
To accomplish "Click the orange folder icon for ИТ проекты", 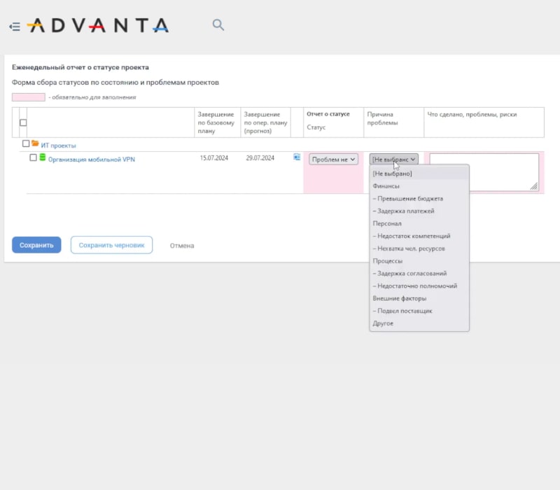I will 35,144.
